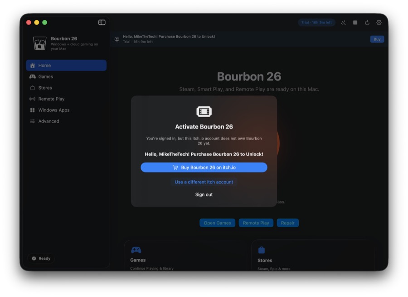Image resolution: width=408 pixels, height=297 pixels.
Task: Click the Buy button in top banner
Action: click(377, 39)
